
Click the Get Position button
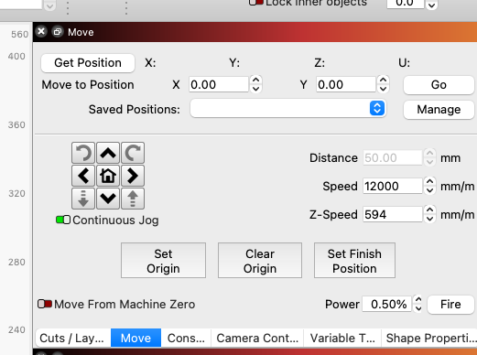click(x=88, y=63)
